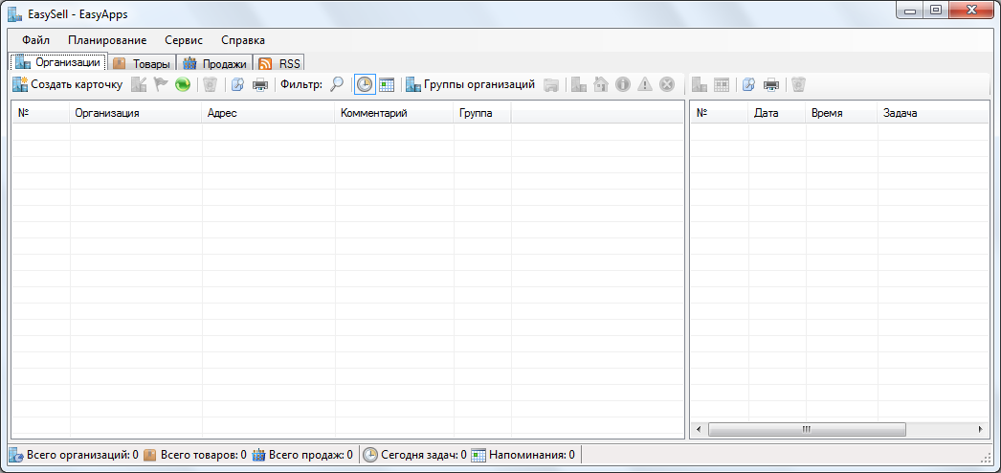Sort by the Группа column header
Image resolution: width=1001 pixels, height=473 pixels.
coord(482,114)
